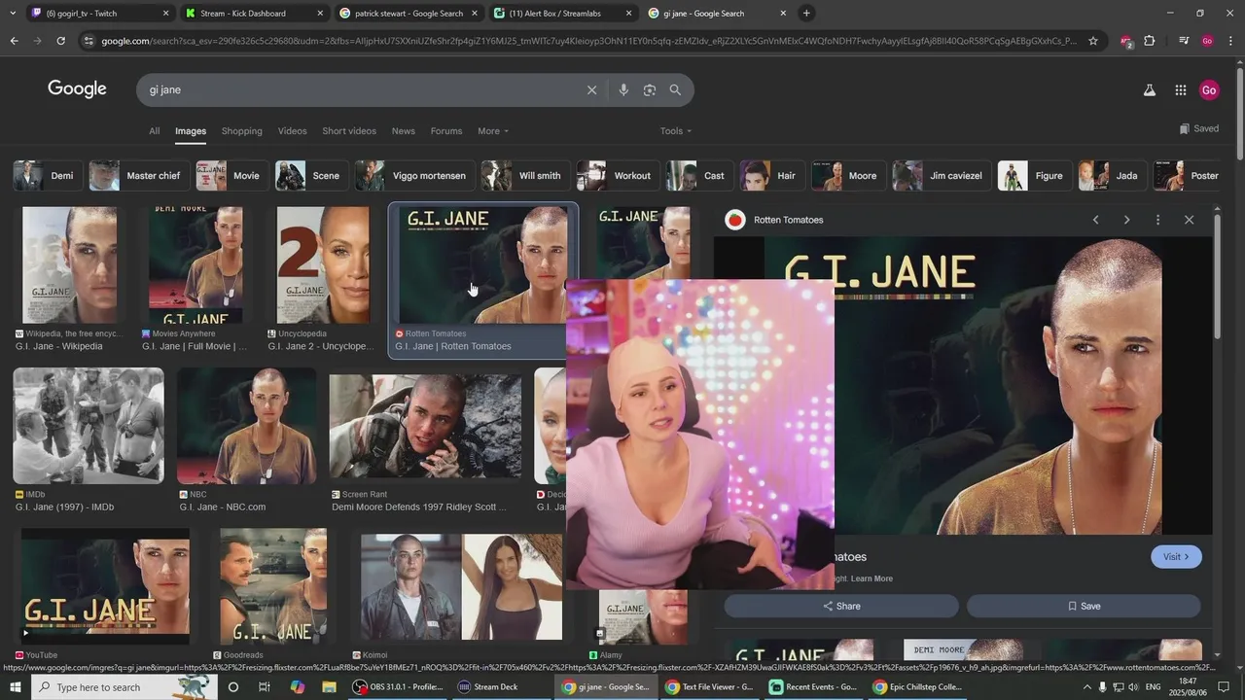
Task: View site information in the address bar
Action: pyautogui.click(x=89, y=41)
